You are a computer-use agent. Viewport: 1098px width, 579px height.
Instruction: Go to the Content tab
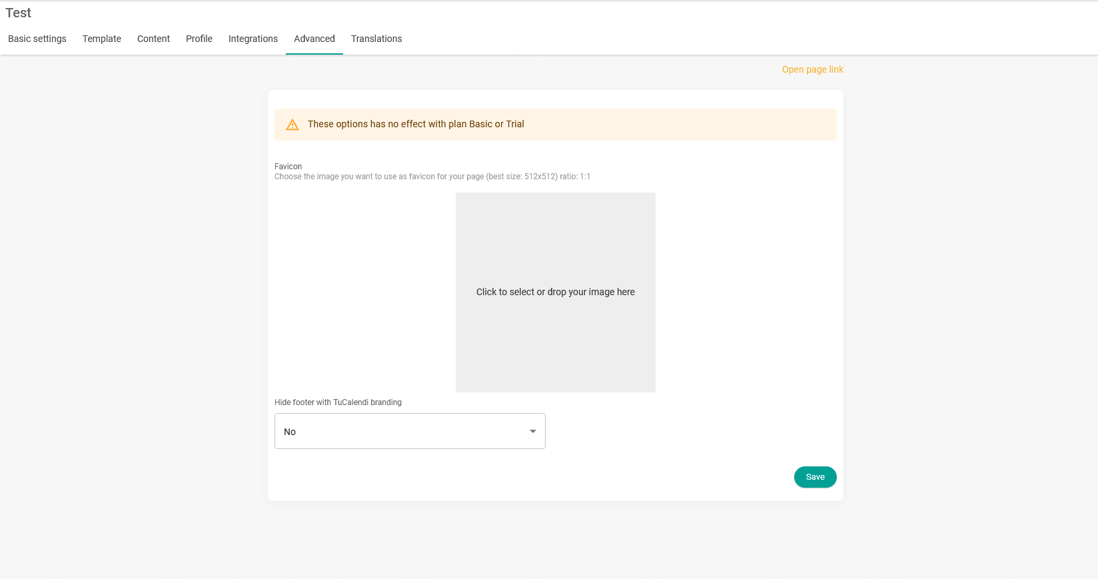point(153,39)
